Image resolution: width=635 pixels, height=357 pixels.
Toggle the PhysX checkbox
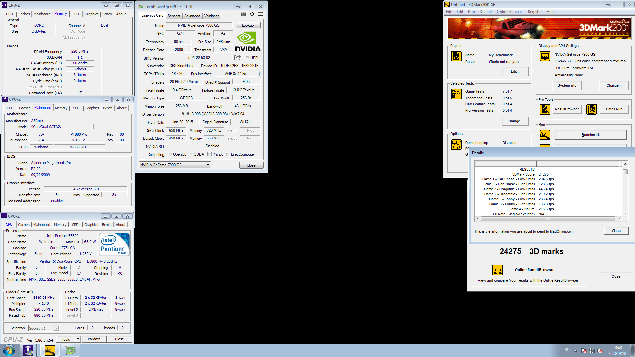coord(209,154)
